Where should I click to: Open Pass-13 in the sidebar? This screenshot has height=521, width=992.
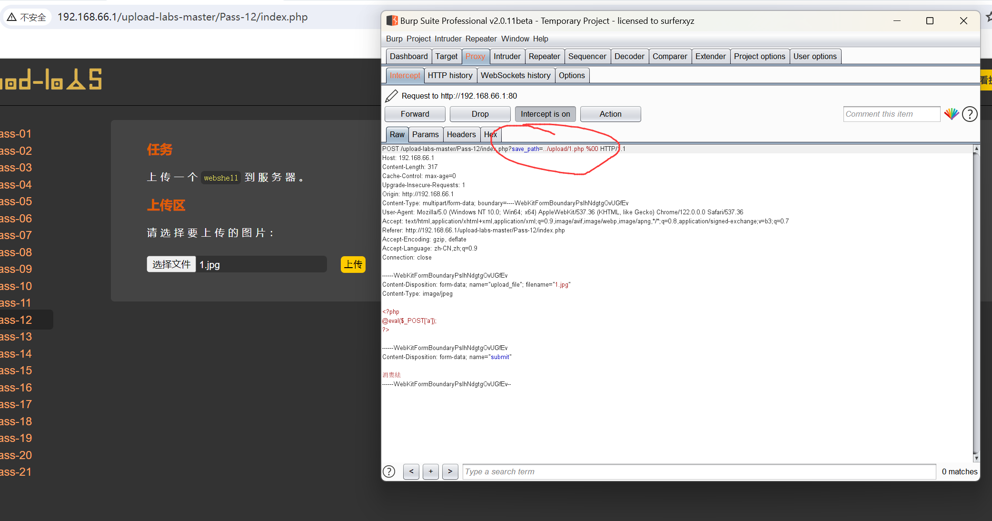coord(16,337)
